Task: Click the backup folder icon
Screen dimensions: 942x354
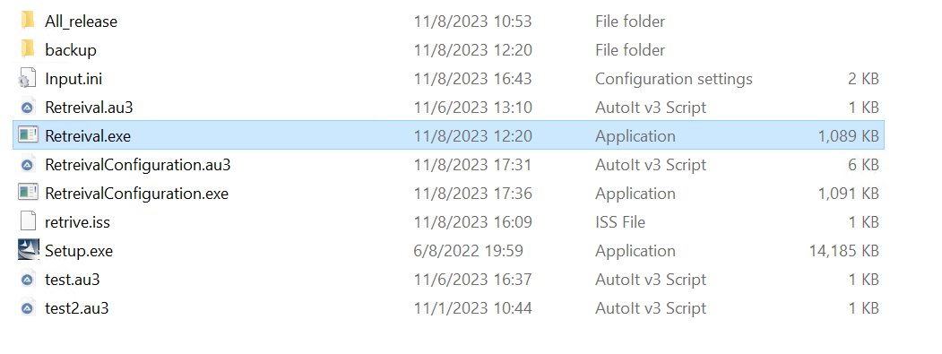Action: tap(28, 49)
